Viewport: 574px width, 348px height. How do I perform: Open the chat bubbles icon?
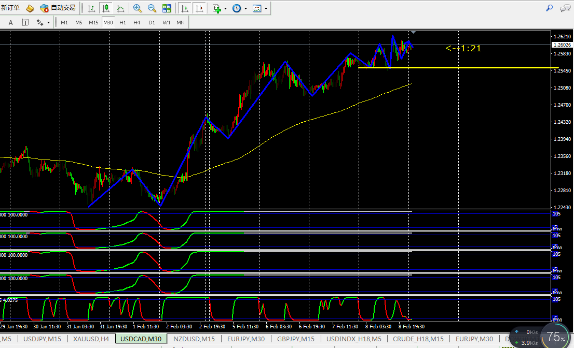coord(565,8)
